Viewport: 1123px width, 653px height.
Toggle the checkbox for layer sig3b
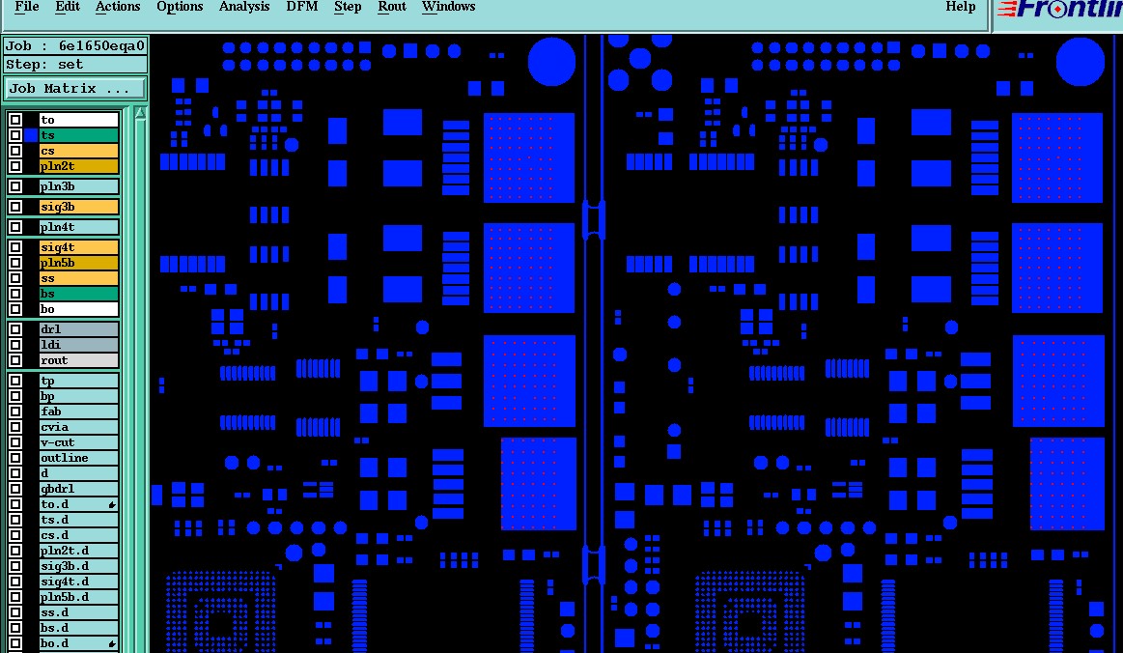click(15, 207)
